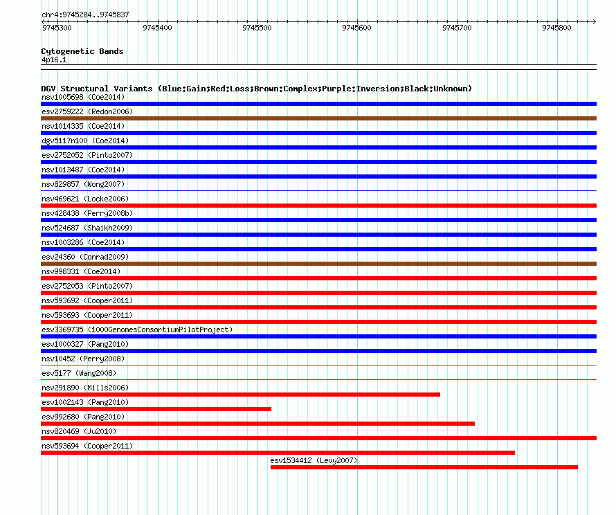Viewport: 616px width, 515px height.
Task: Click the 9745400 ruler position
Action: coord(157,28)
